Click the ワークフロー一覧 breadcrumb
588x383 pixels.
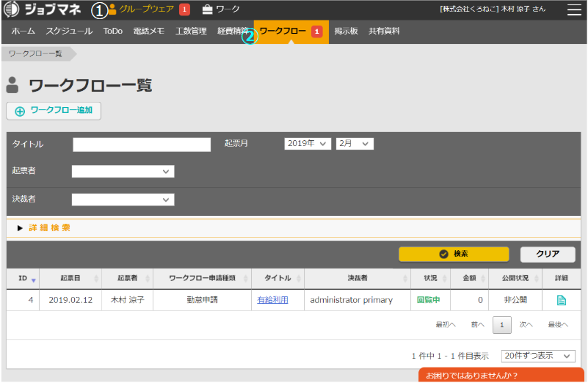click(x=36, y=54)
